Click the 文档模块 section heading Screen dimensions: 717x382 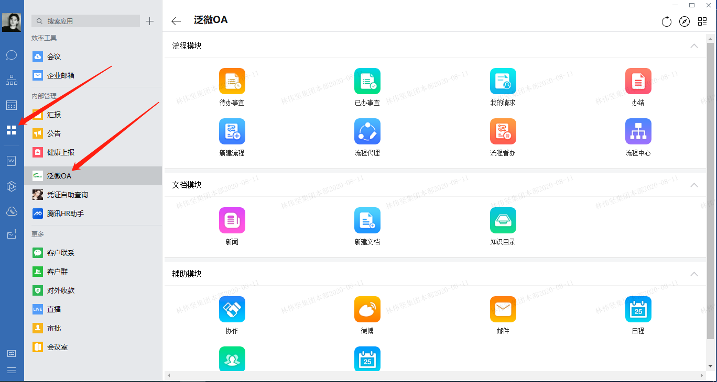tap(187, 185)
